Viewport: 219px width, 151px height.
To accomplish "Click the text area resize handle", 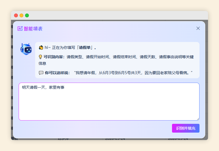I will coord(198,119).
